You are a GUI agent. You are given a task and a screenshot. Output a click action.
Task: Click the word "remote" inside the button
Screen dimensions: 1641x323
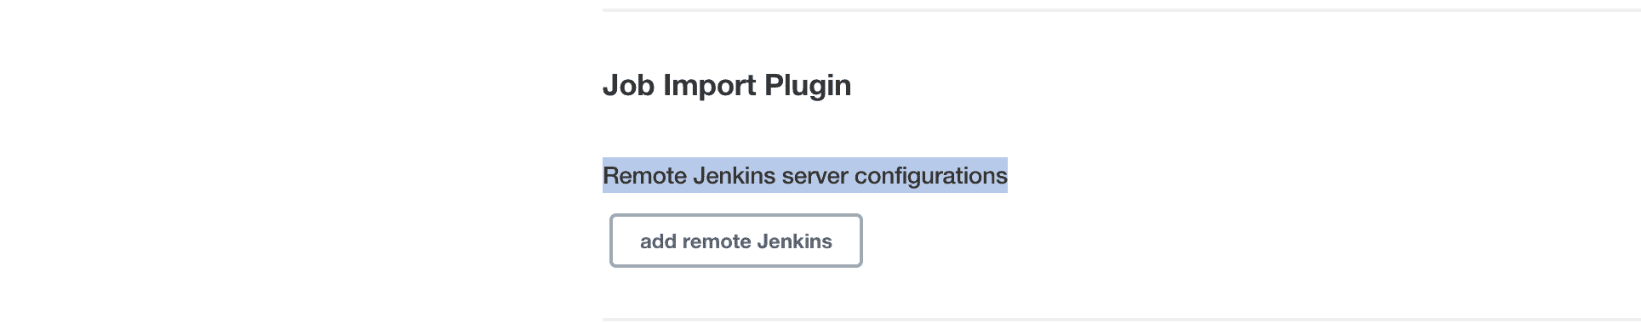click(717, 241)
